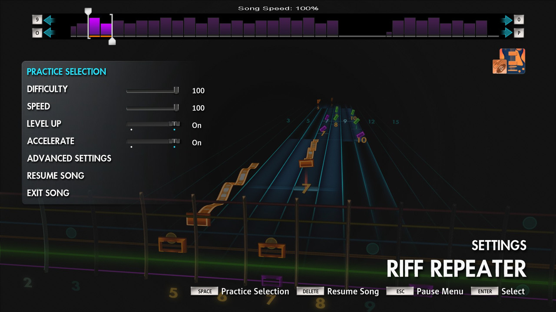Click the Speed value 100
Viewport: 556px width, 312px height.
tap(198, 108)
